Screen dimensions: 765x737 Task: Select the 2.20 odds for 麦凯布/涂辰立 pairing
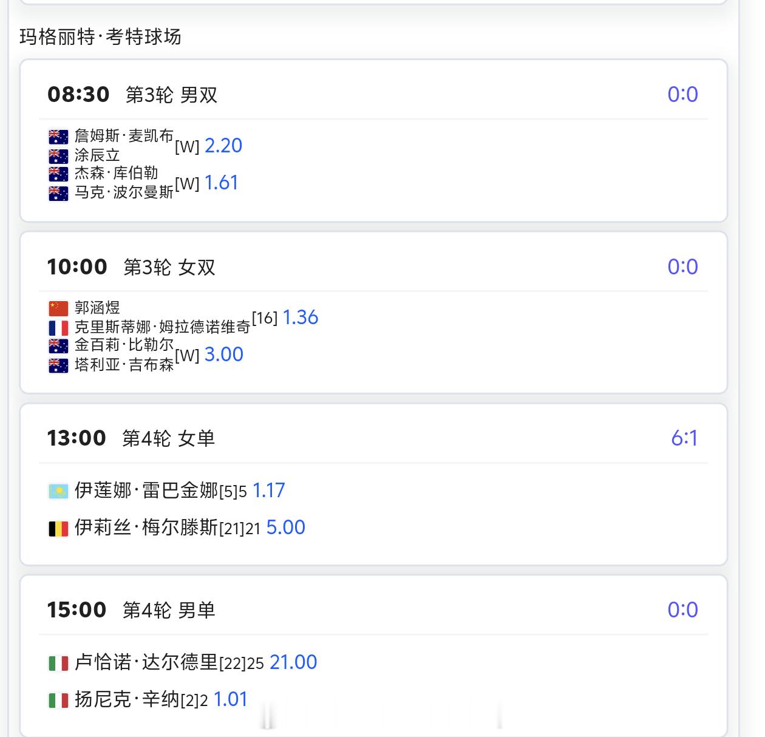click(223, 146)
